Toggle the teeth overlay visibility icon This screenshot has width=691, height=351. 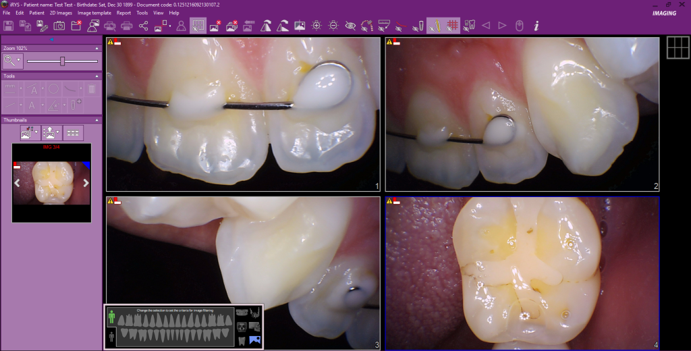point(470,26)
